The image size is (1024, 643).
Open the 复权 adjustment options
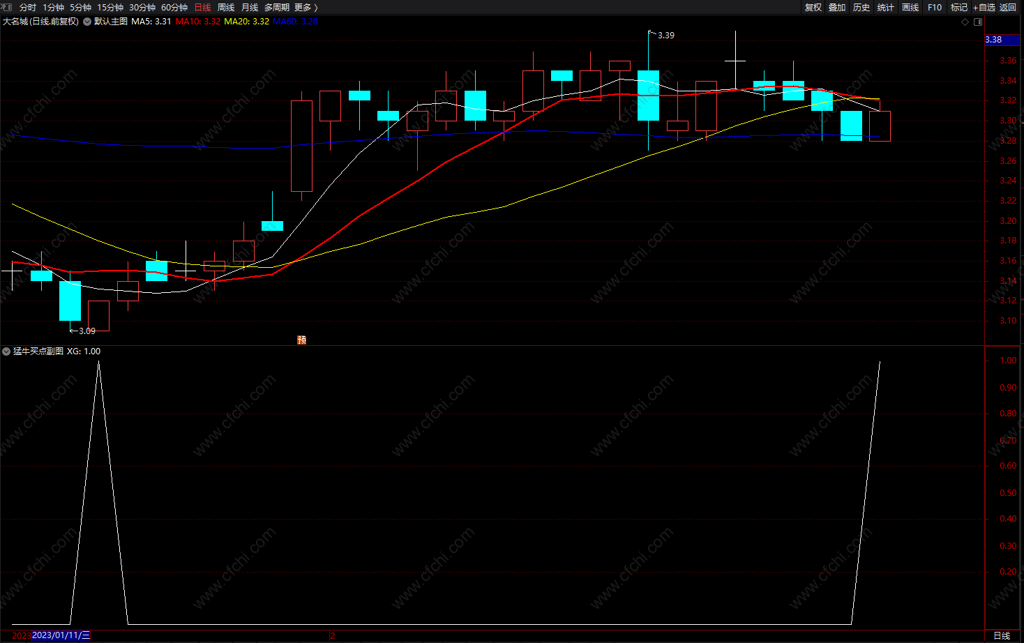[813, 7]
